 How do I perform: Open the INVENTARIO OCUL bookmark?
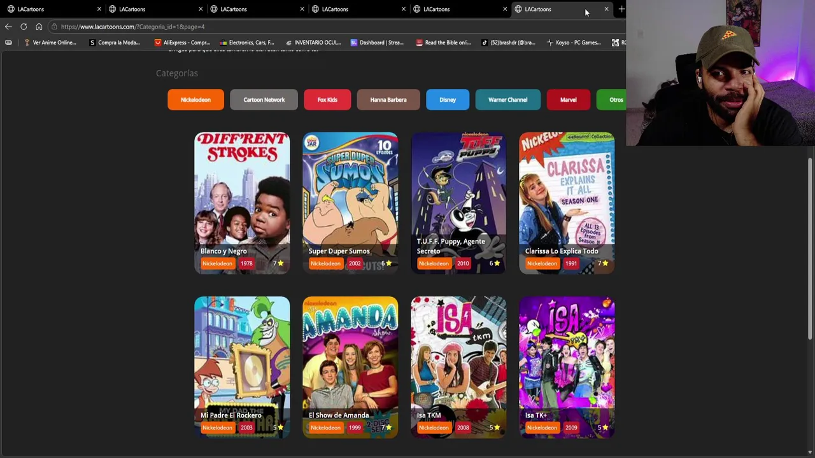click(x=313, y=43)
